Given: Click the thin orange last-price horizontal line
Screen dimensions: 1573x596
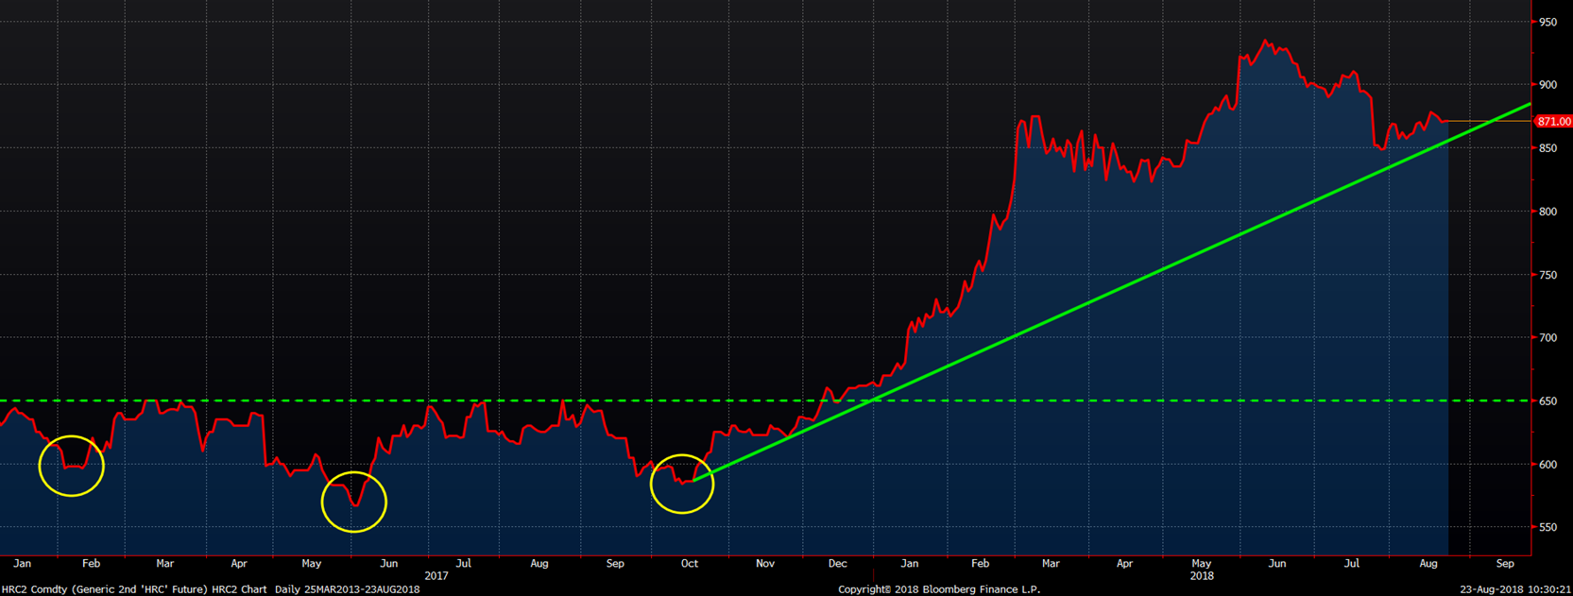Looking at the screenshot, I should [x=1488, y=121].
